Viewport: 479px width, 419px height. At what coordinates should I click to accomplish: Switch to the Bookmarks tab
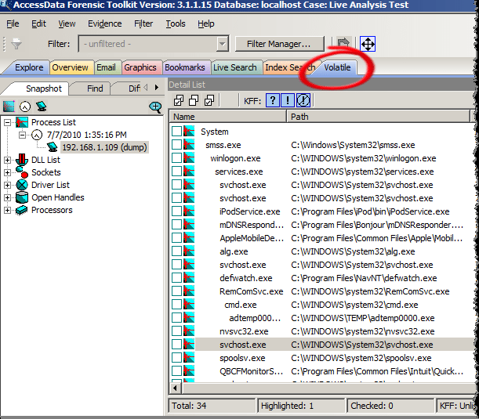click(184, 68)
